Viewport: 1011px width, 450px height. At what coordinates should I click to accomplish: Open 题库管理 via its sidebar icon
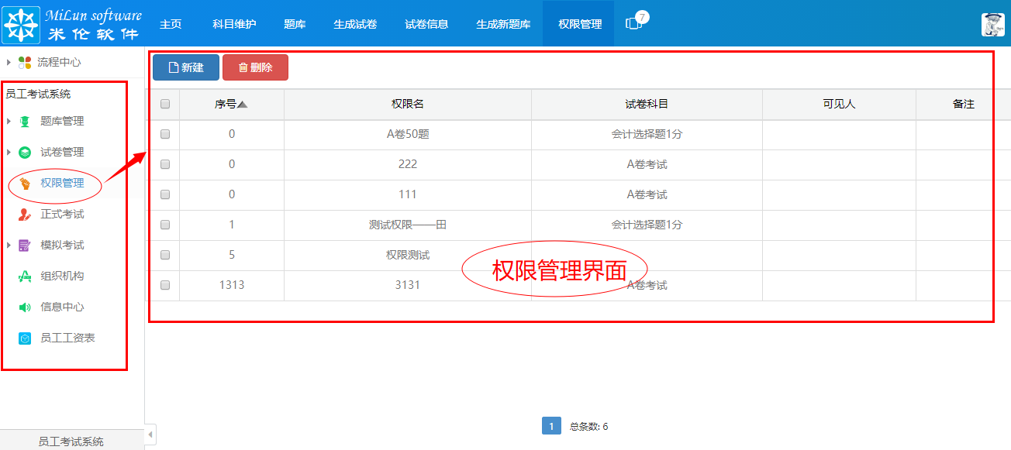(x=26, y=121)
